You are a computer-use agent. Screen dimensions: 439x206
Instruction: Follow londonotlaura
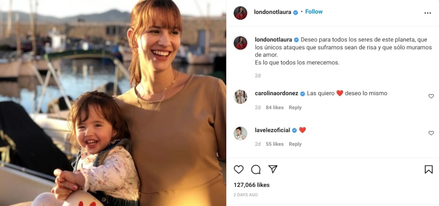pyautogui.click(x=314, y=12)
